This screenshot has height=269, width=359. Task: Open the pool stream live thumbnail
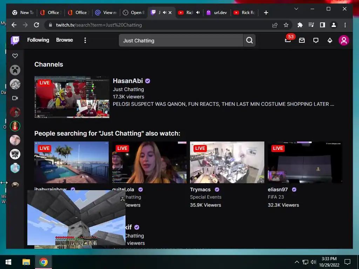pos(72,162)
